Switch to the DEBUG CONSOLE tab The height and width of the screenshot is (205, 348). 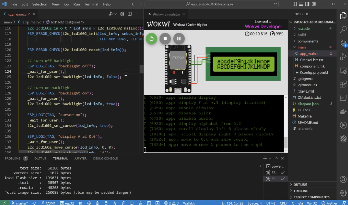105,158
